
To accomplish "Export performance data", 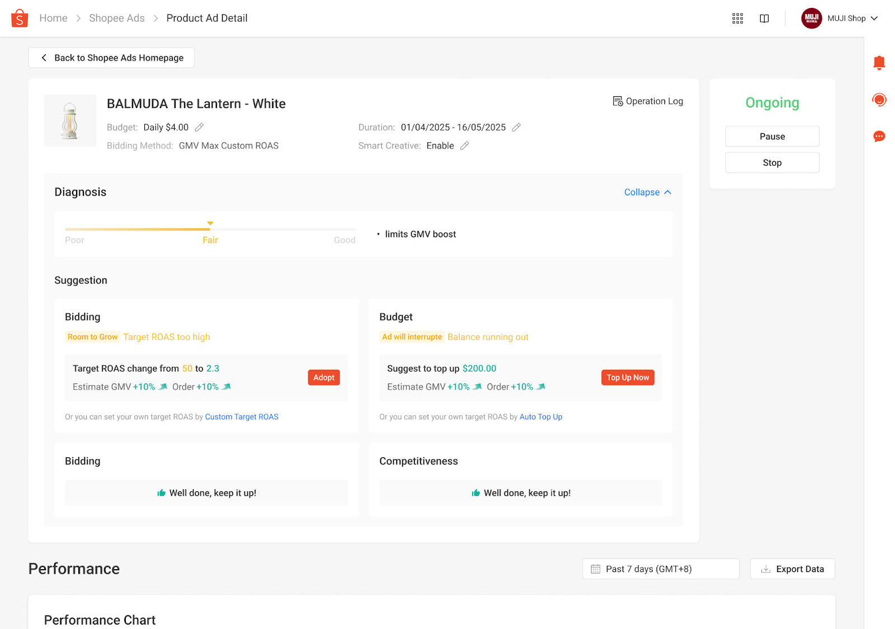I will tap(792, 569).
